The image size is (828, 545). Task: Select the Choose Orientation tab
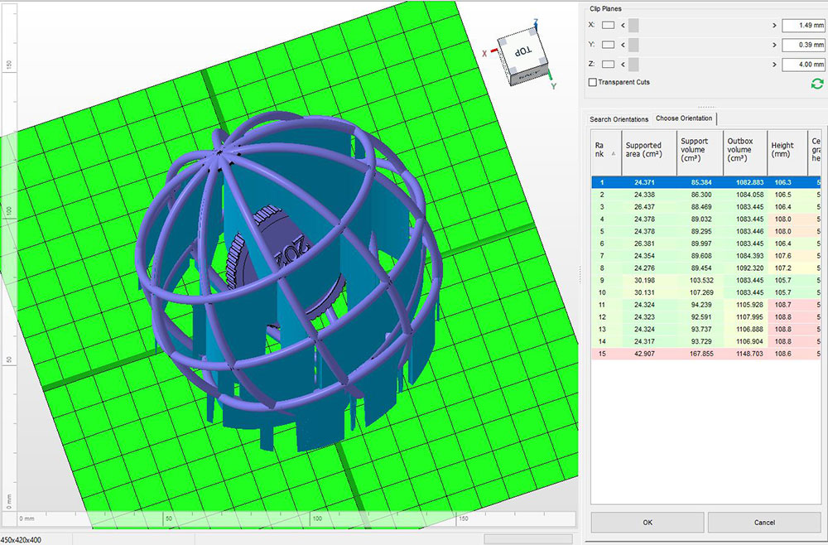point(683,118)
